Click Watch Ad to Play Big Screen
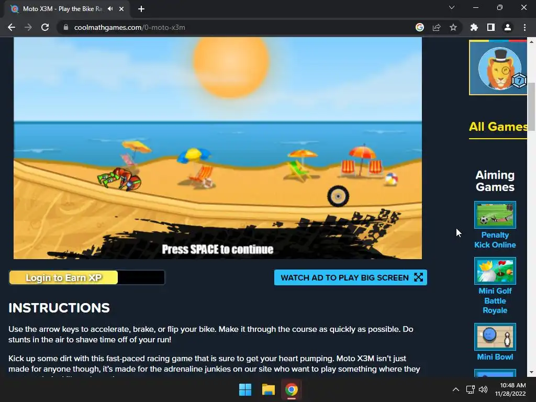Screen dimensions: 536x402 pos(350,277)
